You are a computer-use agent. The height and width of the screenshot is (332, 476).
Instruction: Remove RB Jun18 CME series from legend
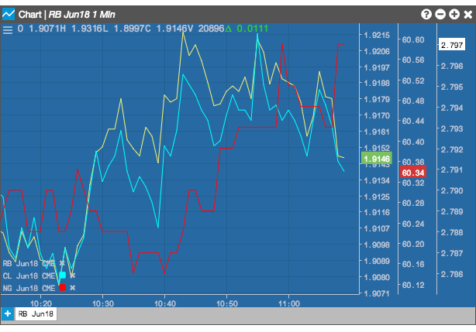coord(62,263)
